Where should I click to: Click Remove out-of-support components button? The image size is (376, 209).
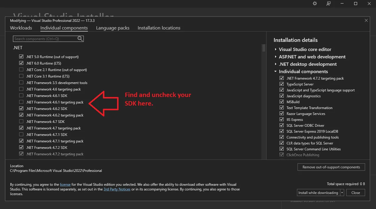331,167
